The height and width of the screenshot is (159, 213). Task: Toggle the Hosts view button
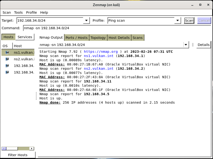(x=8, y=37)
